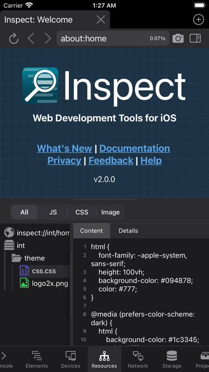Open the Privacy link
Image resolution: width=209 pixels, height=372 pixels.
tap(64, 161)
